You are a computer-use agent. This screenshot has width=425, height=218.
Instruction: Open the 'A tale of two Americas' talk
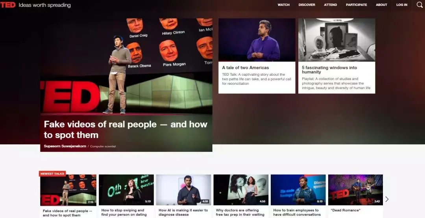point(245,67)
